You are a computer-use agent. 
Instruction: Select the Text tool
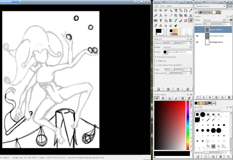click(161, 20)
